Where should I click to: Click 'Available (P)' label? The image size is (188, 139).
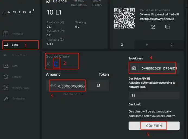click(x=55, y=31)
